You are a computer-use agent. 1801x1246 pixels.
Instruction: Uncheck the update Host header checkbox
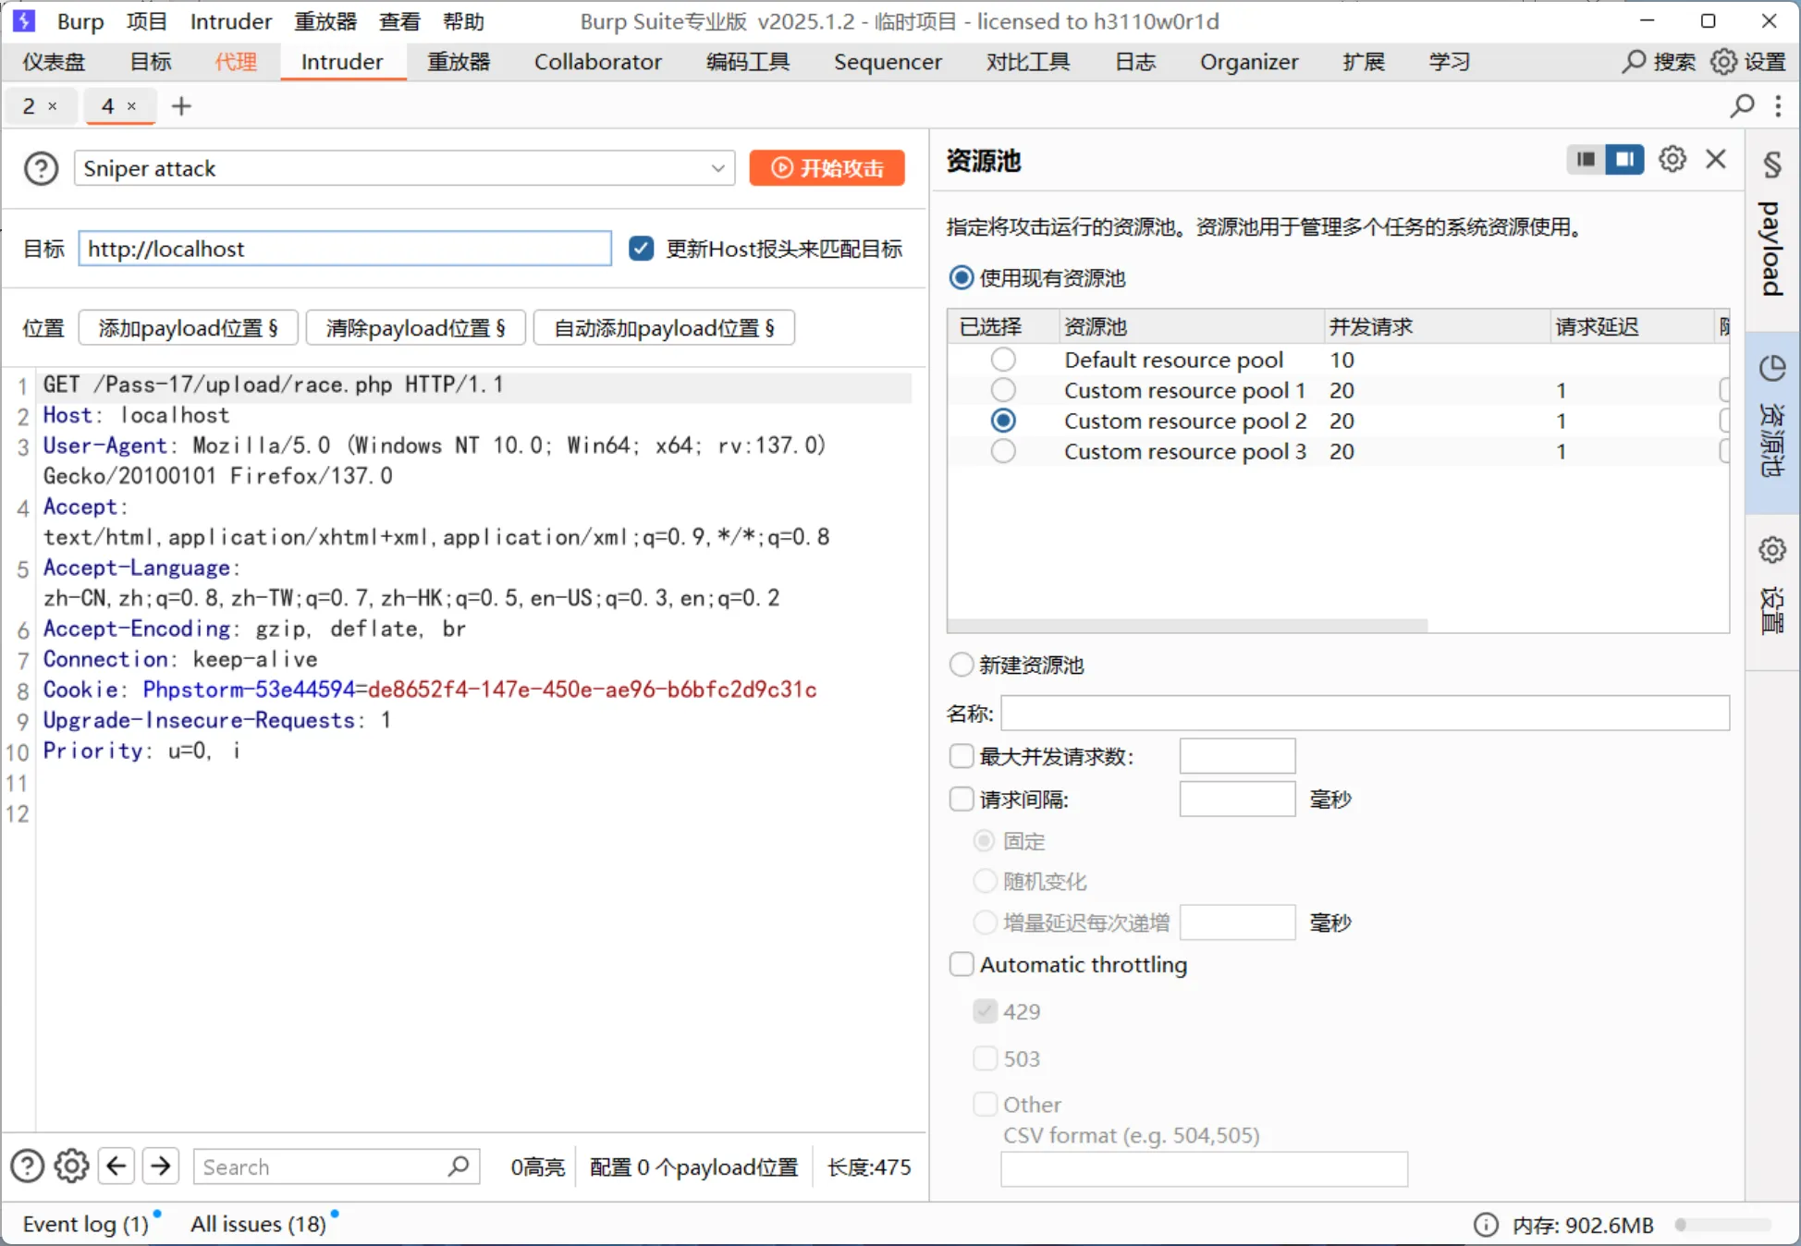641,249
